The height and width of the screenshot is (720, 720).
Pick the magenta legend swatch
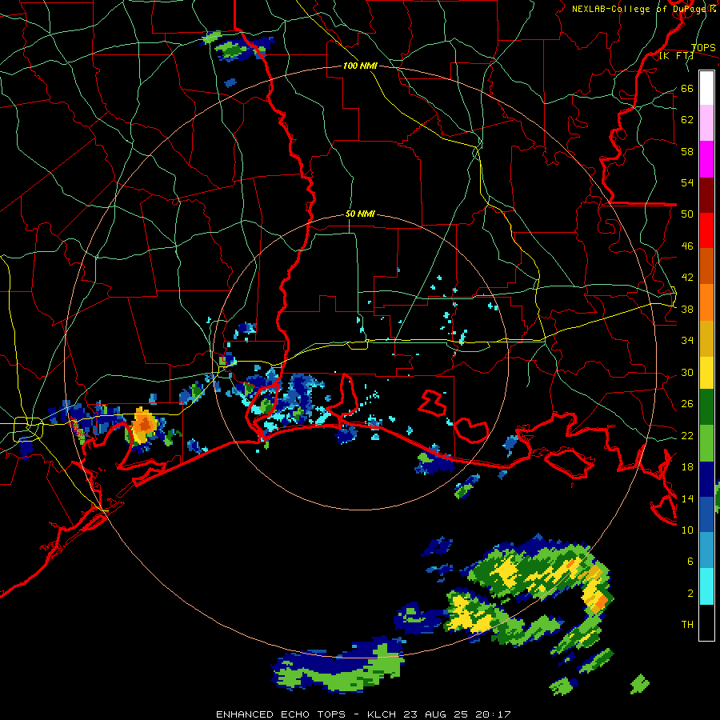tap(706, 159)
